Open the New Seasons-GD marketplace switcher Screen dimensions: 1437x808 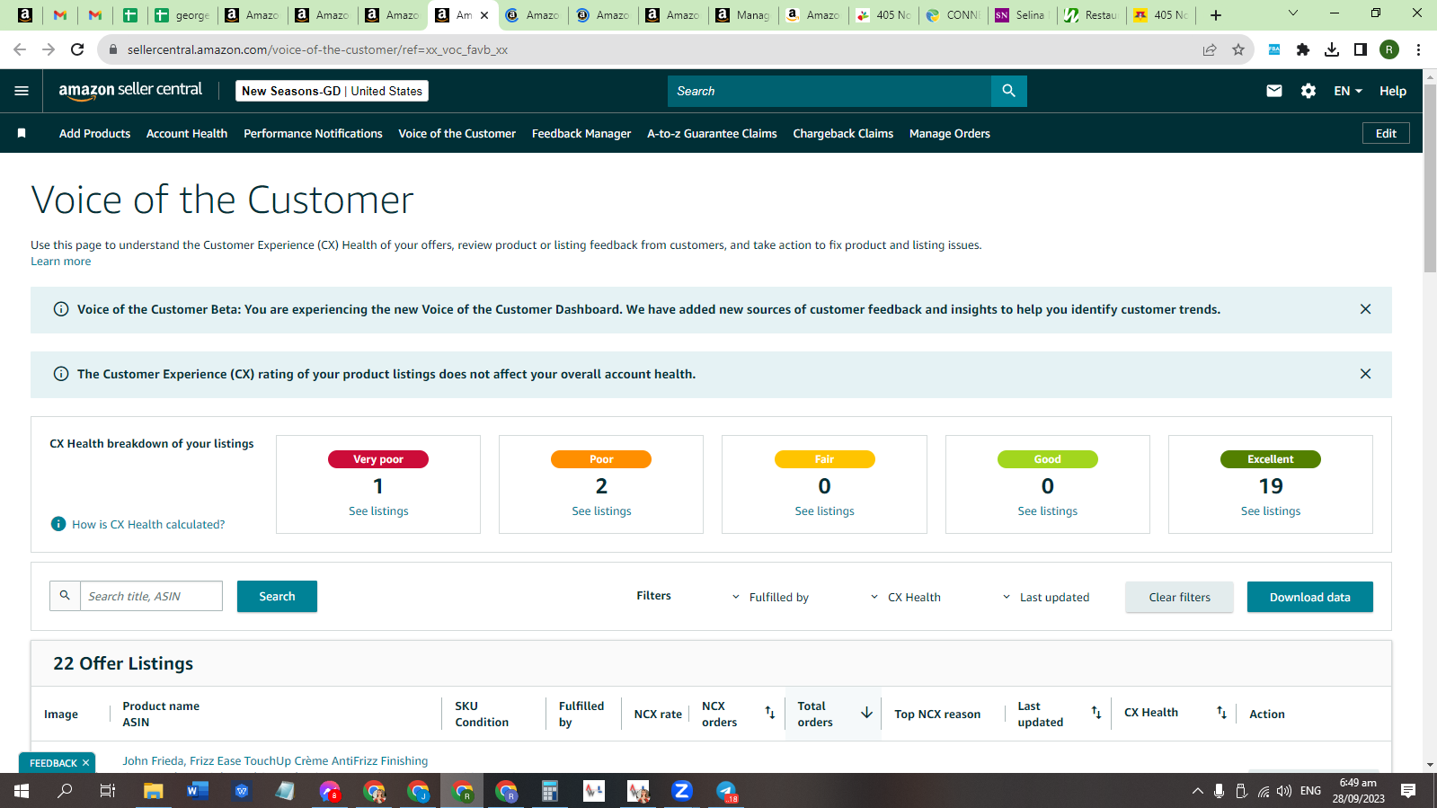click(332, 91)
